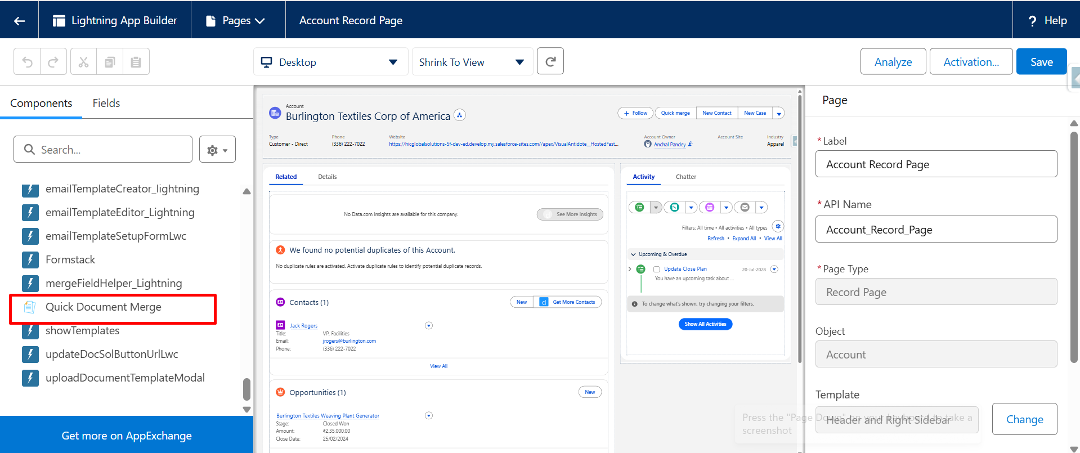Click Show All Activities button
The image size is (1080, 453).
705,324
